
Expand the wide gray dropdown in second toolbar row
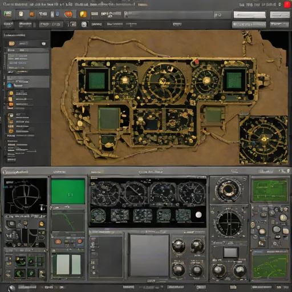point(249,25)
